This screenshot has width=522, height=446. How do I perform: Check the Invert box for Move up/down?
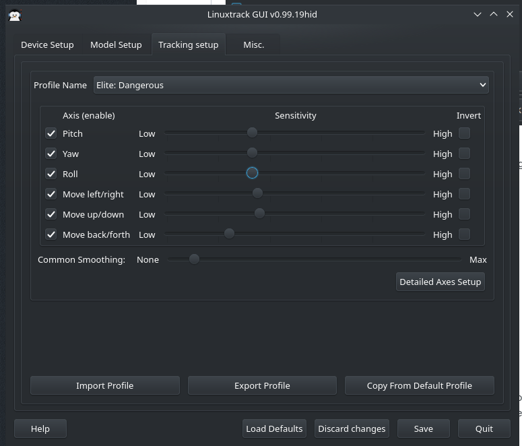pyautogui.click(x=464, y=214)
